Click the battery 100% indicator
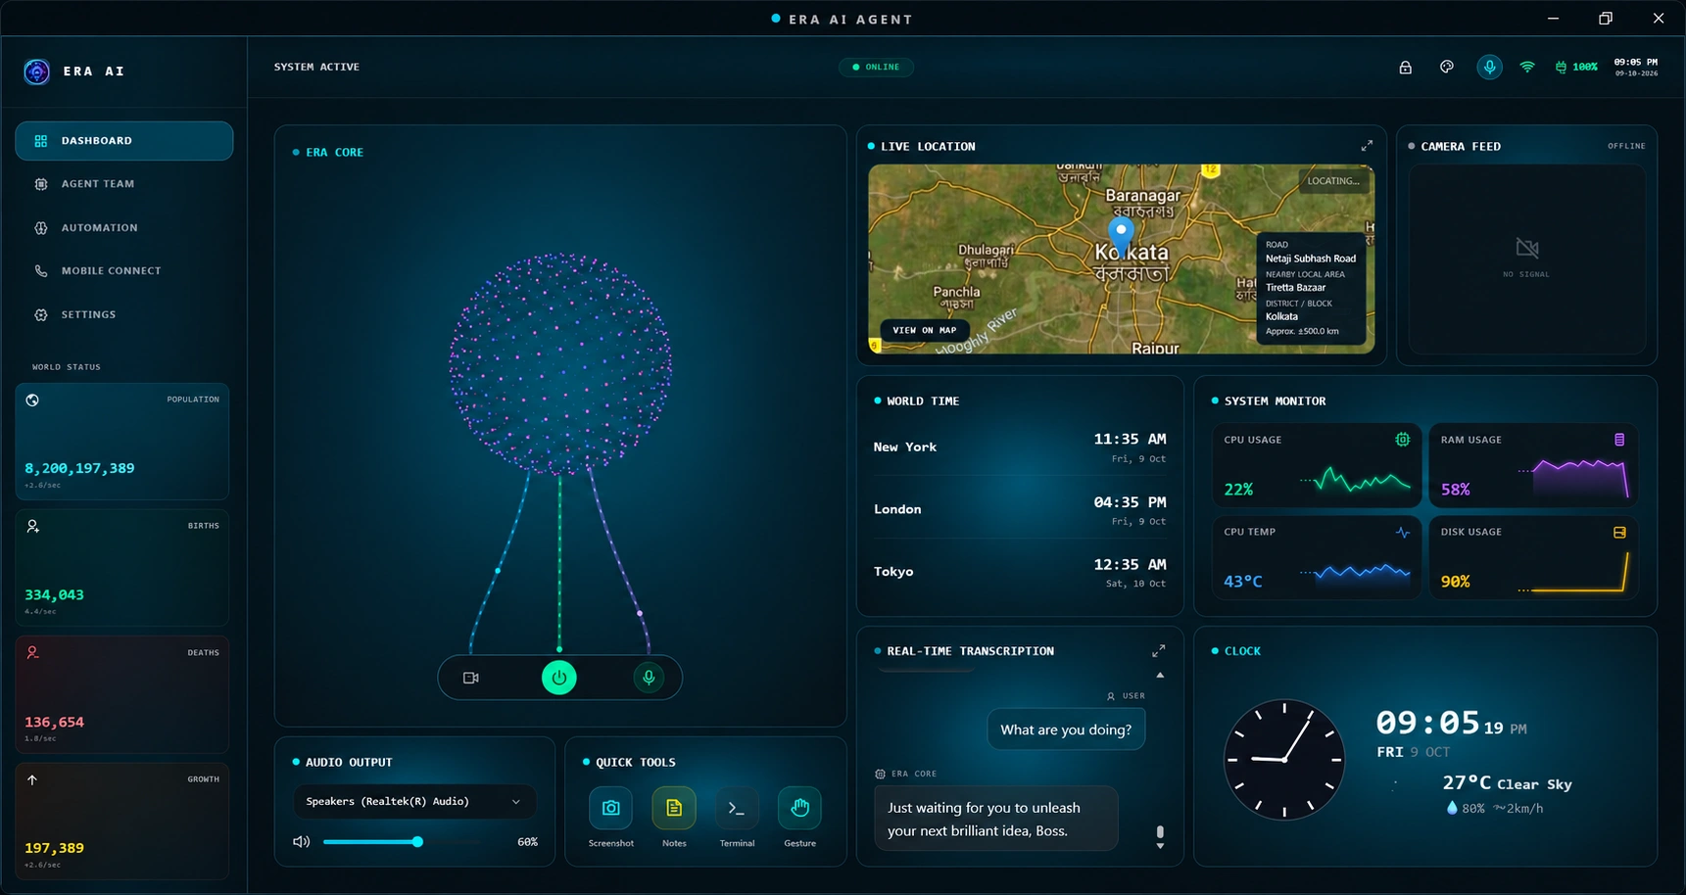This screenshot has width=1686, height=895. coord(1575,68)
